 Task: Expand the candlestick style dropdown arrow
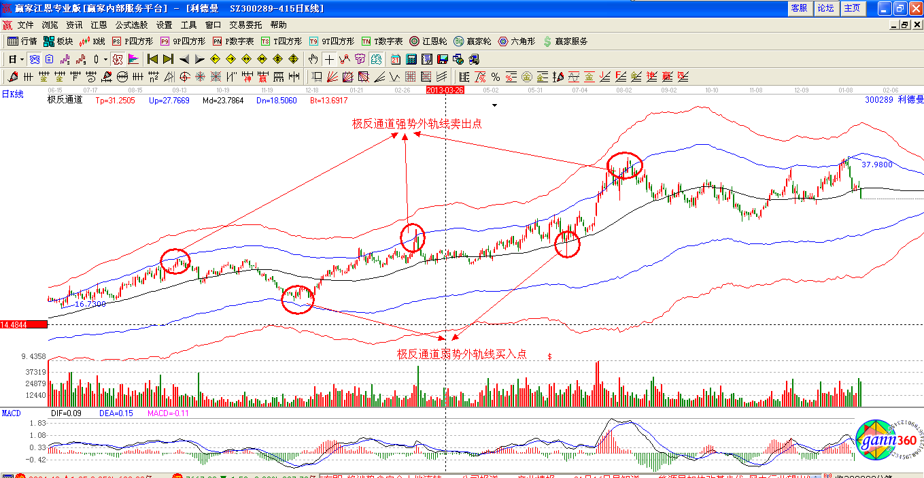[x=105, y=59]
